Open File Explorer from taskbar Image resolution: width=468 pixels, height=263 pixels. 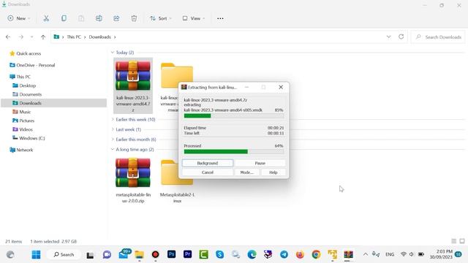[x=139, y=254]
